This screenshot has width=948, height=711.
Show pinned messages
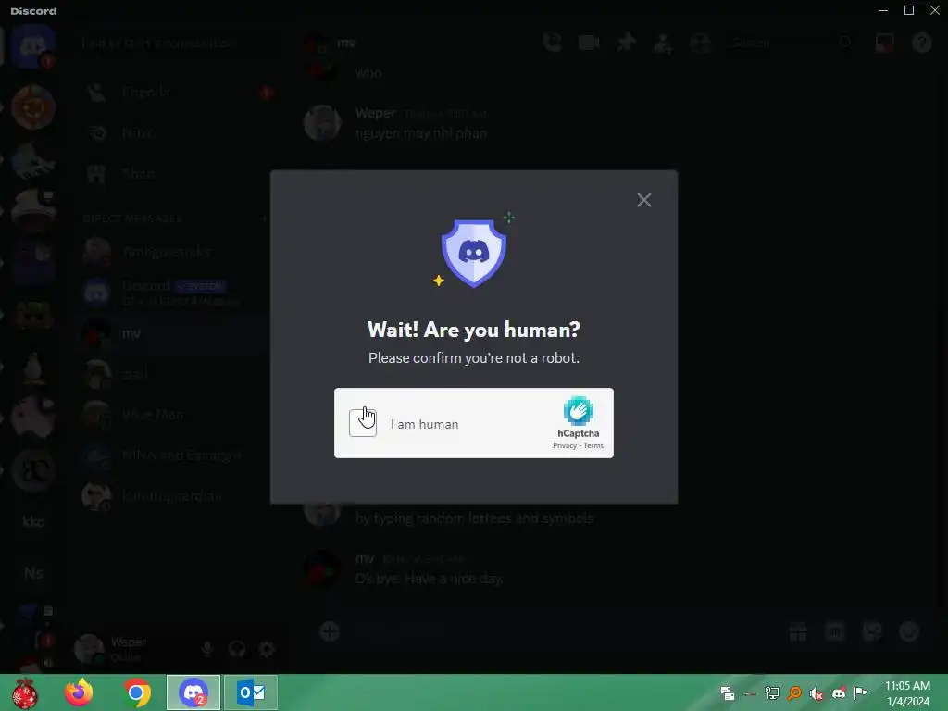(627, 43)
